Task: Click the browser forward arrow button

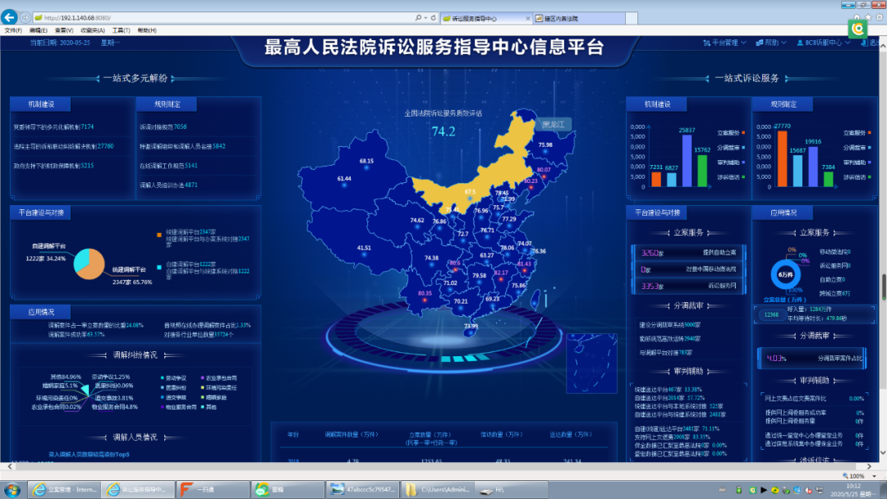Action: 25,17
